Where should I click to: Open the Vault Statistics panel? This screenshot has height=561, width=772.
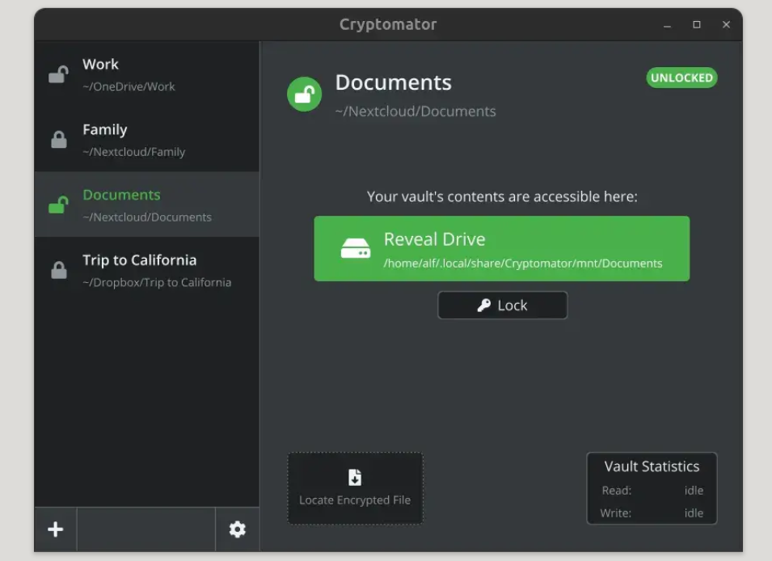[652, 488]
